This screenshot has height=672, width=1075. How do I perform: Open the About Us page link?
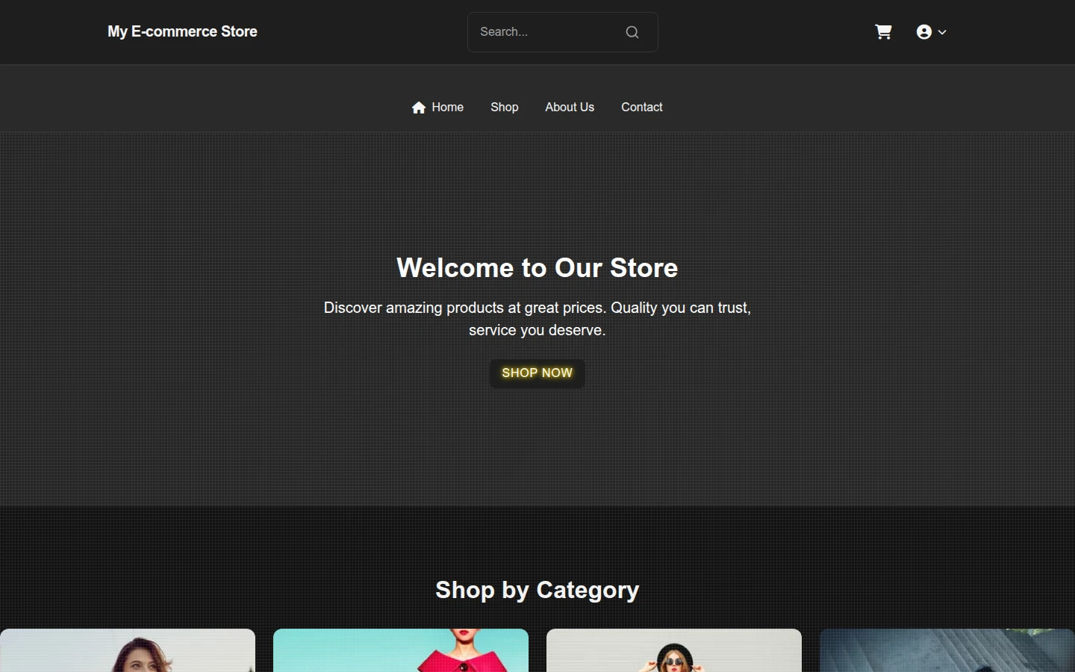pyautogui.click(x=570, y=108)
